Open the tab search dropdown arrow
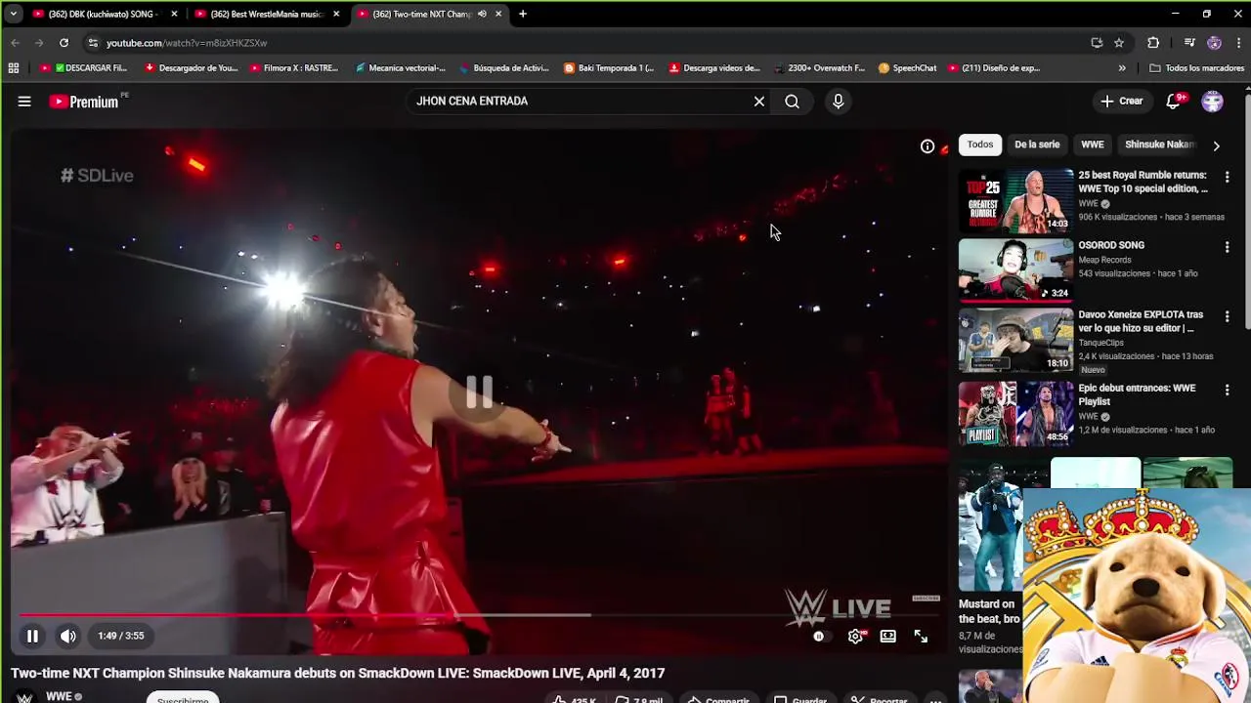This screenshot has width=1251, height=703. tap(13, 15)
